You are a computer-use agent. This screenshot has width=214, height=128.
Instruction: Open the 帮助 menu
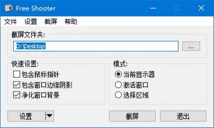[71, 22]
